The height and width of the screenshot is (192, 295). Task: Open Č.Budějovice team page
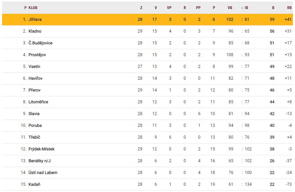pos(40,43)
